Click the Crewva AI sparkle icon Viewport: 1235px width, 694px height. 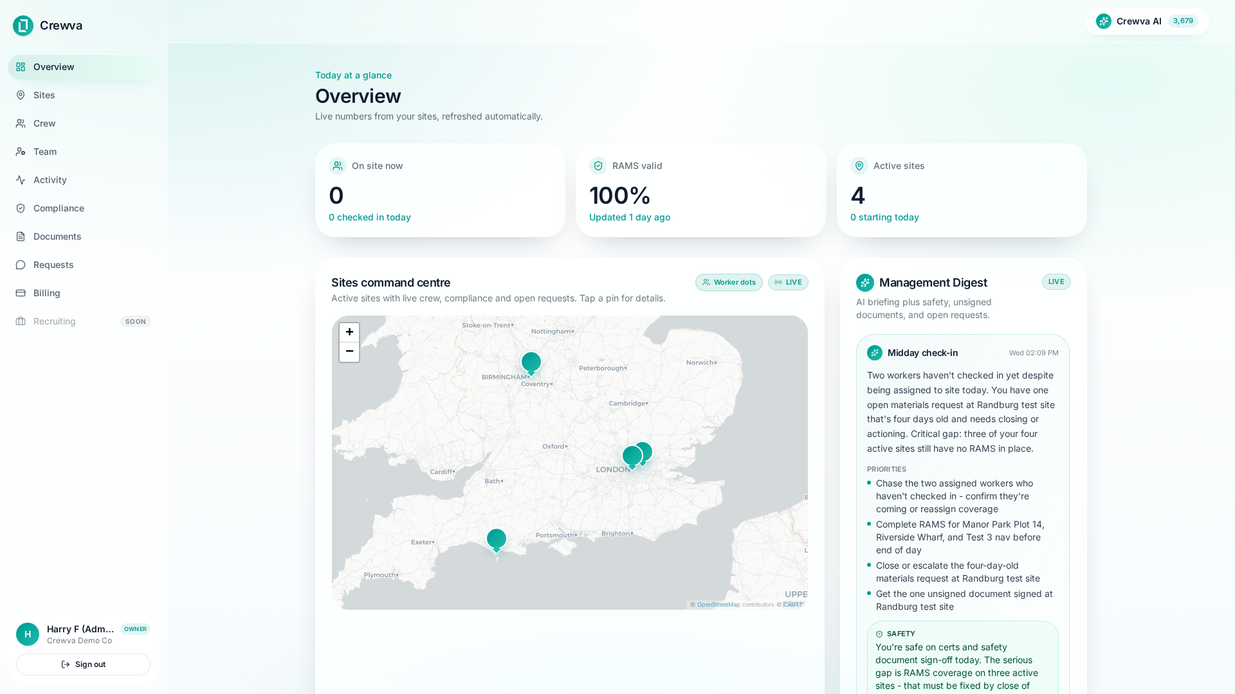1104,21
